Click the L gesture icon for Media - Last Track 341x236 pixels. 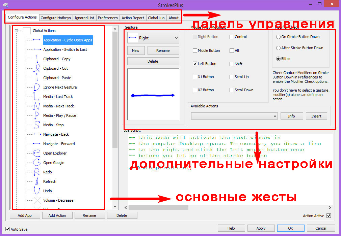tap(37, 97)
